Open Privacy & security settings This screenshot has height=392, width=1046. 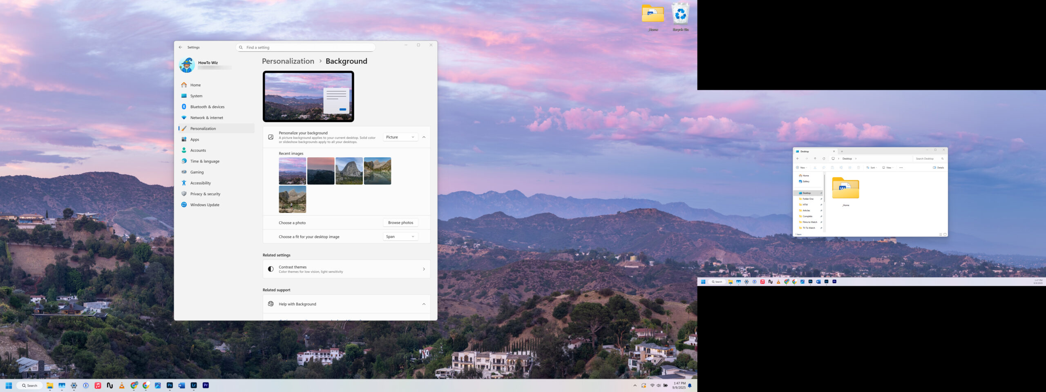205,194
